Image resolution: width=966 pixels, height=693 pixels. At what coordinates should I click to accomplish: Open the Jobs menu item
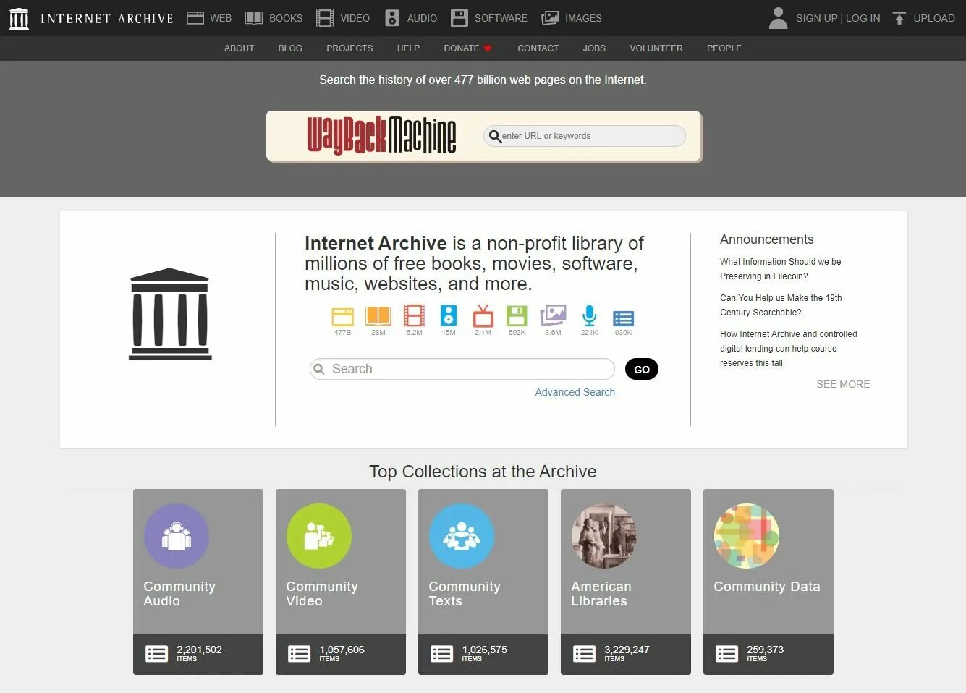pos(594,48)
